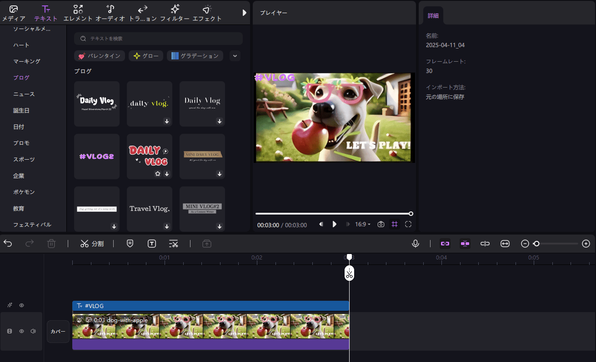Image resolution: width=596 pixels, height=362 pixels.
Task: Open the エフェクト effects tab
Action: tap(207, 13)
